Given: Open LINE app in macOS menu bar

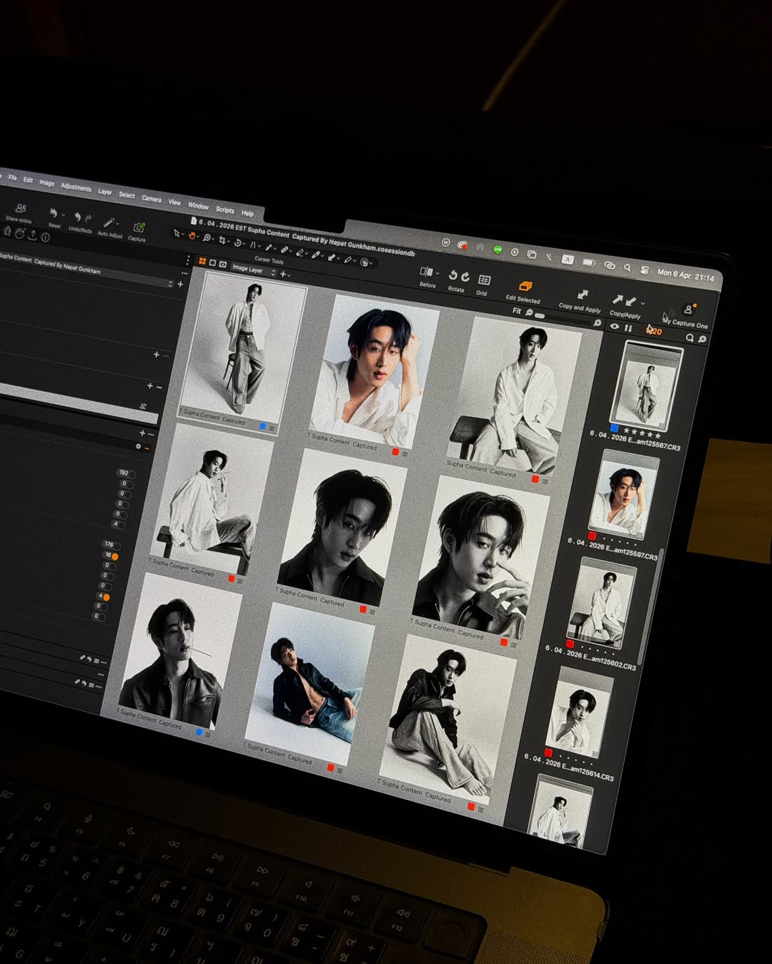Looking at the screenshot, I should [498, 250].
